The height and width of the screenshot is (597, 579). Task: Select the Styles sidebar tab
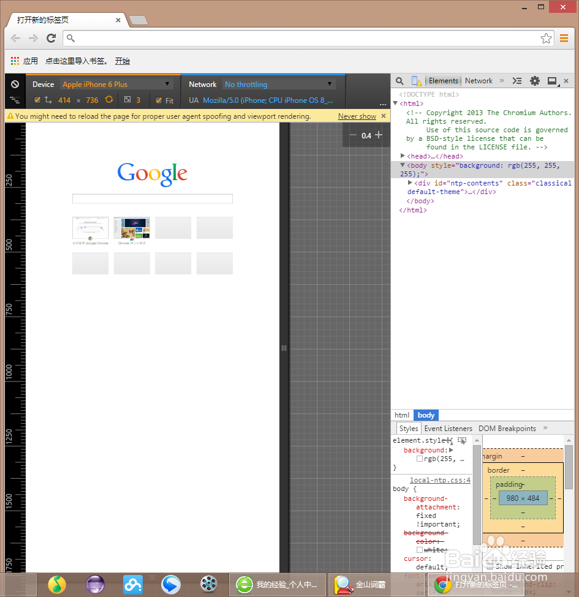point(408,429)
